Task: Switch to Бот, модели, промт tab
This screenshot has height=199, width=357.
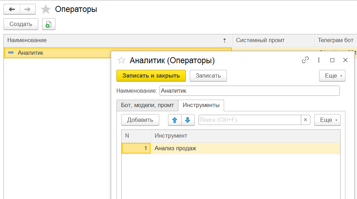Action: (x=147, y=105)
